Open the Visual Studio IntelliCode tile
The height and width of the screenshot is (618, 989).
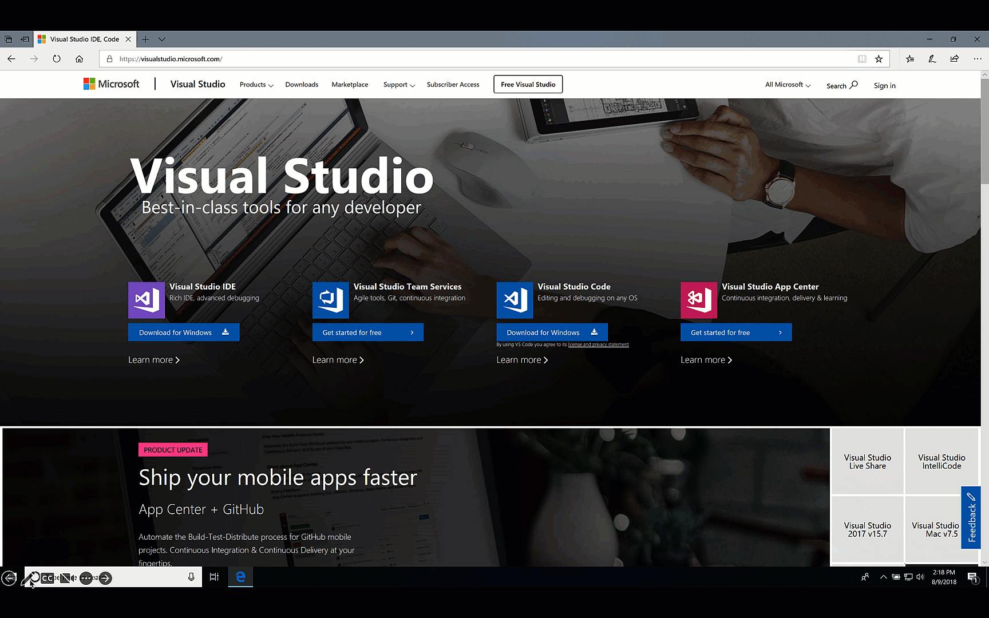(x=941, y=461)
